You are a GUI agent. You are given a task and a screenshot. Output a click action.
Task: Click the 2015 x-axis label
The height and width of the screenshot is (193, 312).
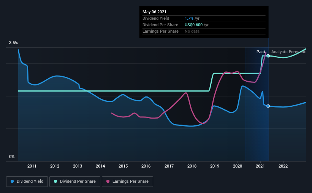click(x=123, y=166)
